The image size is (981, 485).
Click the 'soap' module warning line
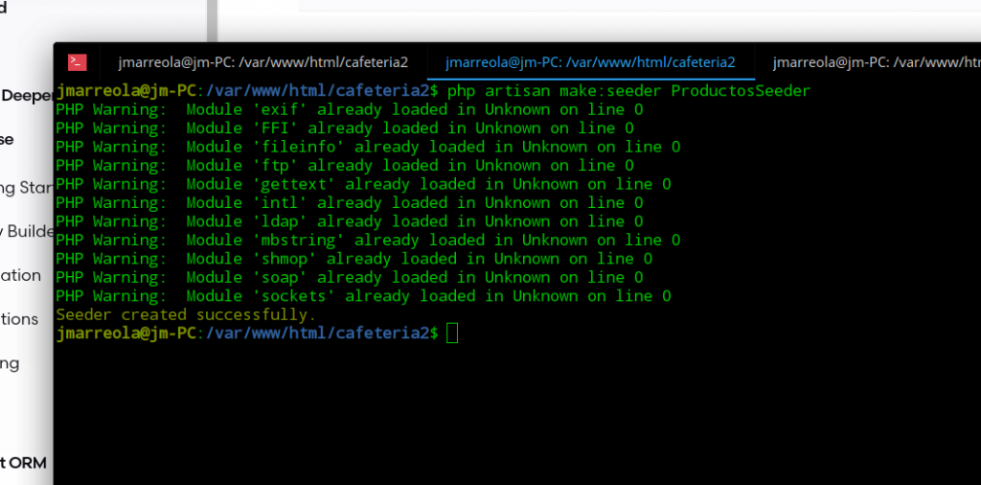[349, 277]
